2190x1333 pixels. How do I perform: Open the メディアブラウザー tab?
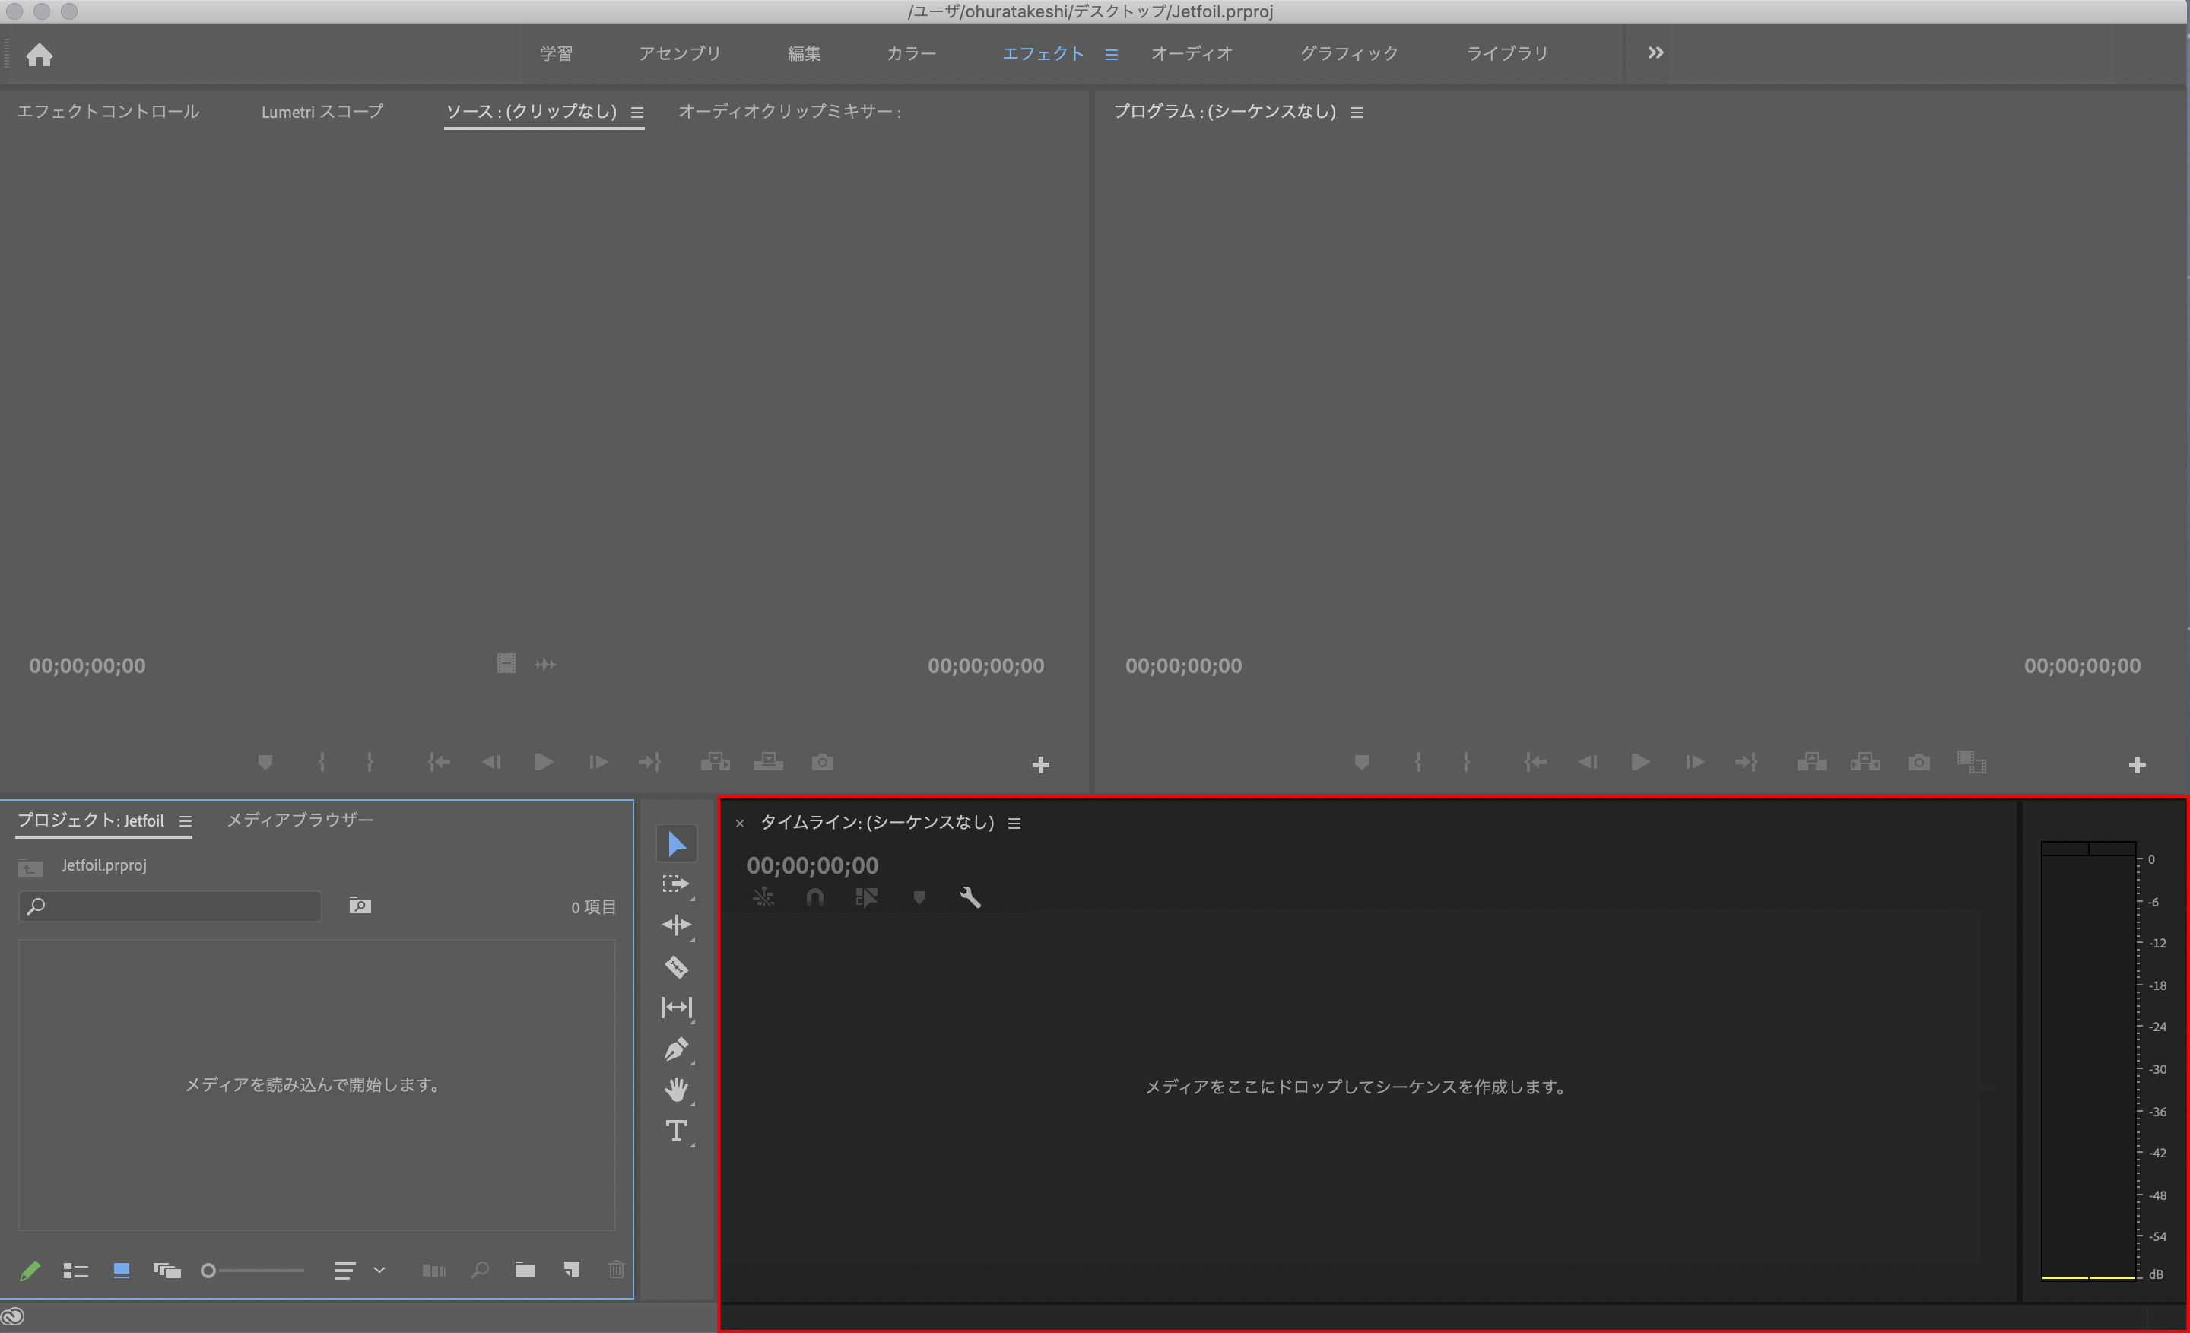[x=300, y=820]
